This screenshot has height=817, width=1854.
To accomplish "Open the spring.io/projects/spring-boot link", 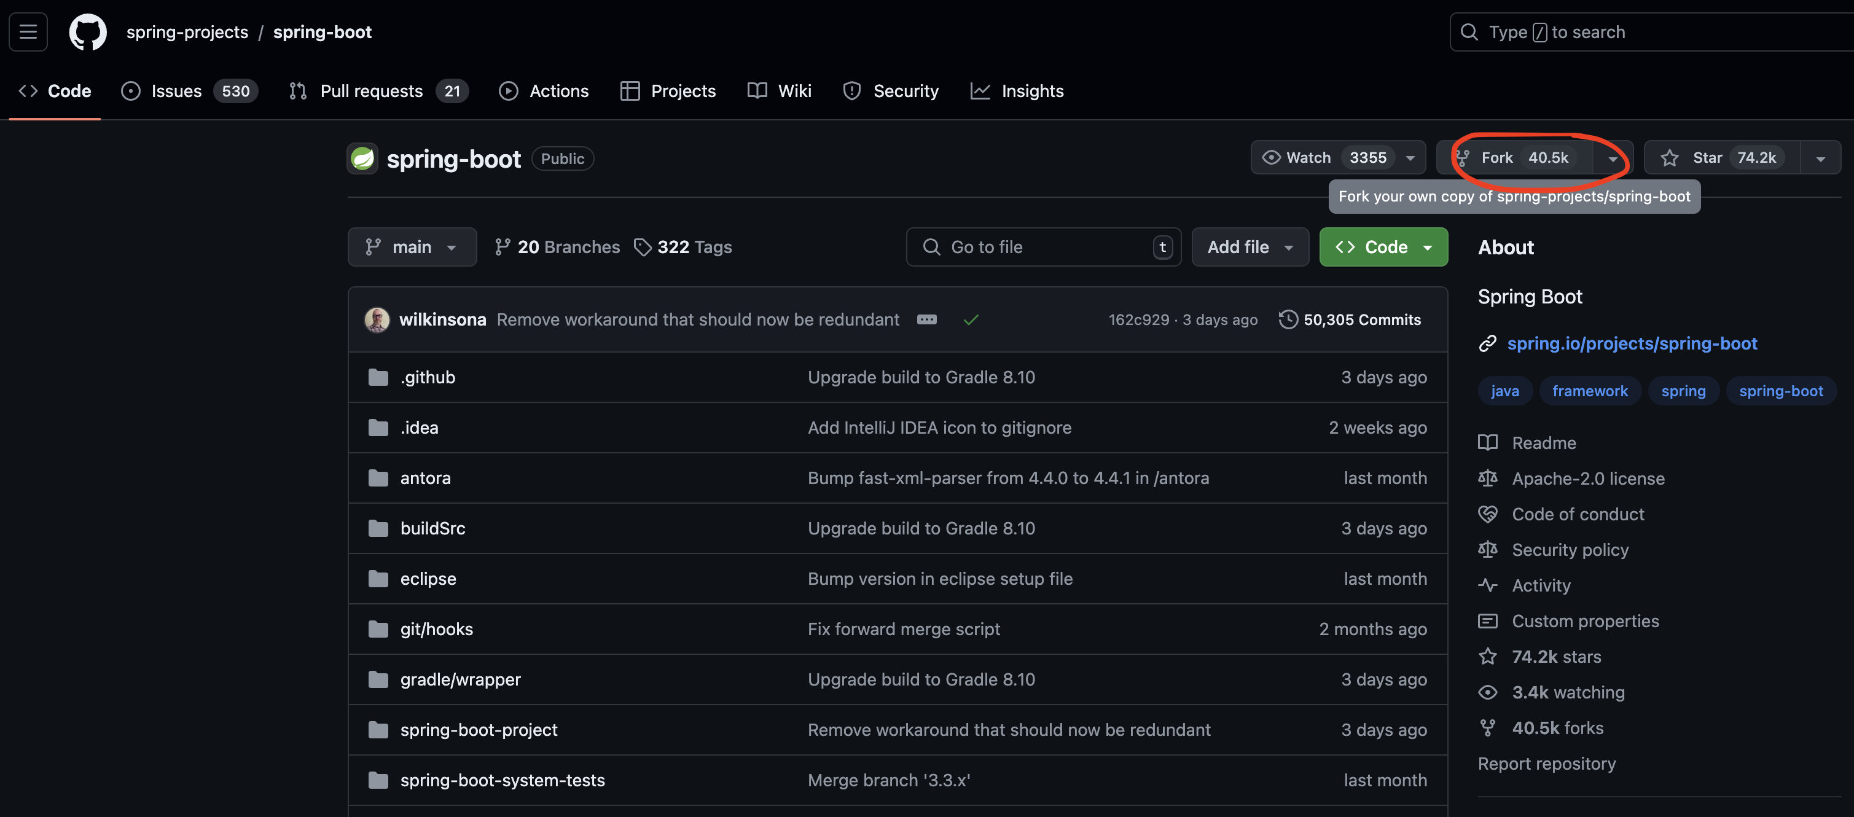I will click(x=1632, y=343).
